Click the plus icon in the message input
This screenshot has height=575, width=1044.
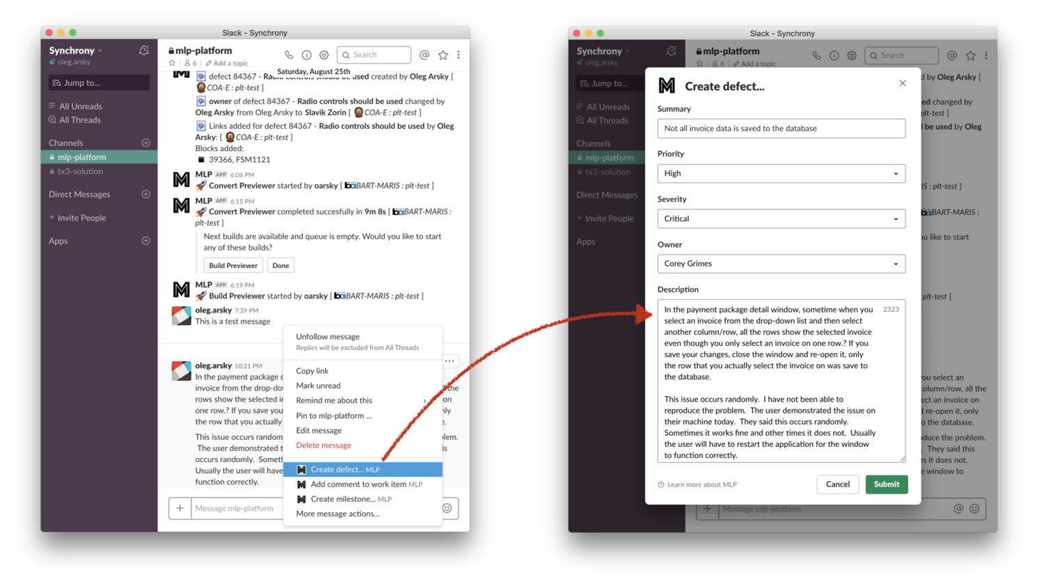pyautogui.click(x=180, y=508)
